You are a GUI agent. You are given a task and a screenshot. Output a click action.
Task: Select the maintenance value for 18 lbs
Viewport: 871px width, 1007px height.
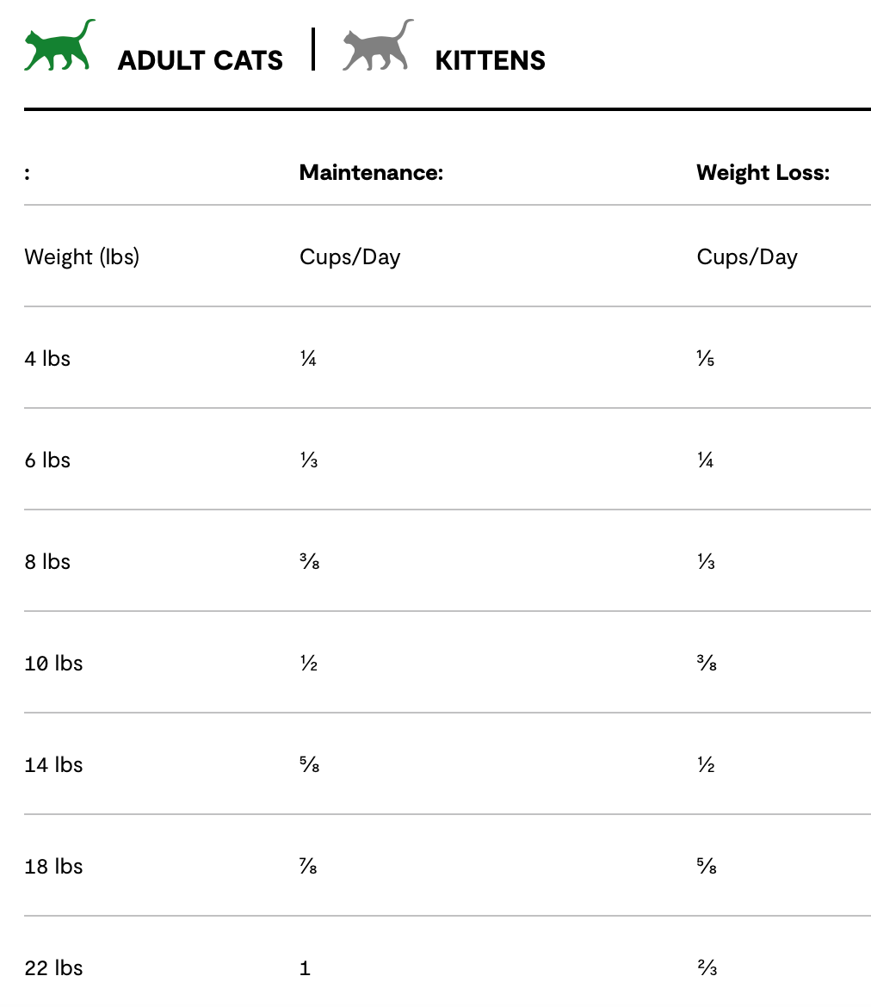309,867
